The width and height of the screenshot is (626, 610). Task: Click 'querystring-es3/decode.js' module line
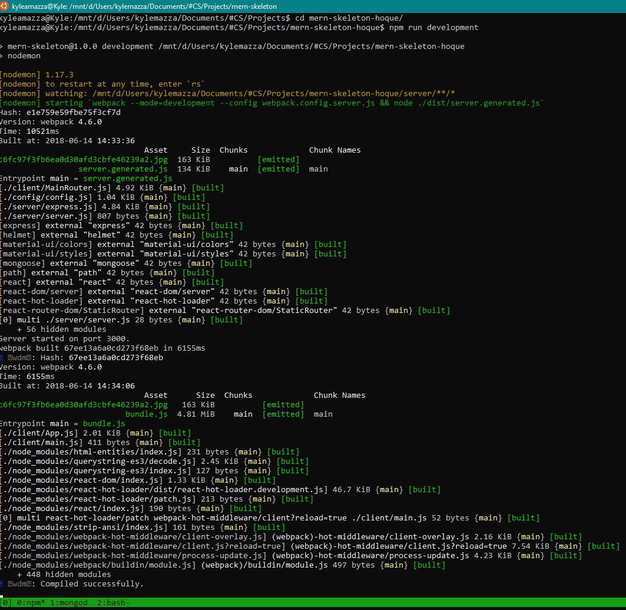coord(154,461)
